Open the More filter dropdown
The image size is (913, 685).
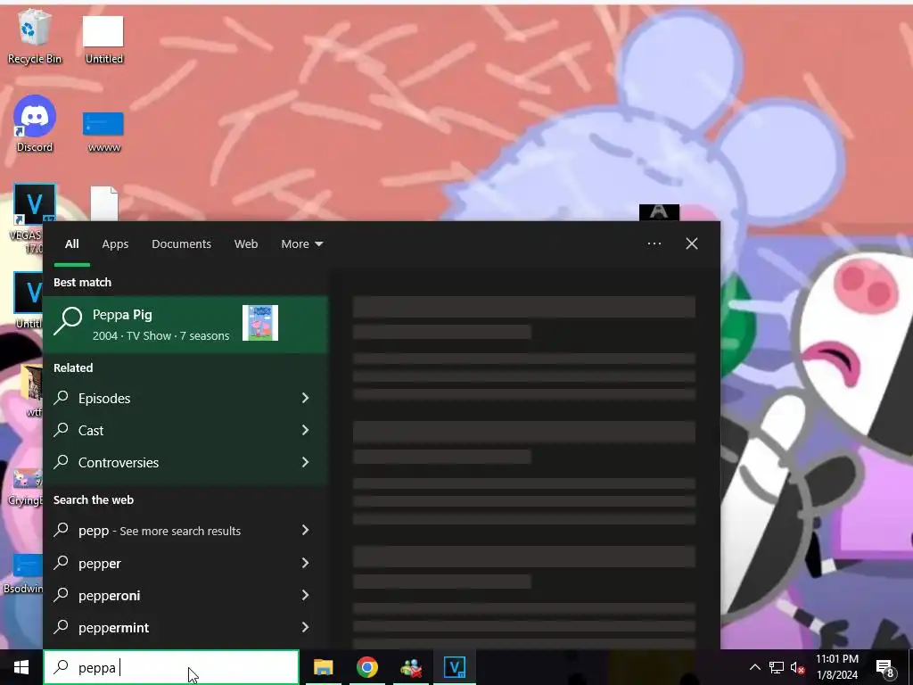point(301,244)
